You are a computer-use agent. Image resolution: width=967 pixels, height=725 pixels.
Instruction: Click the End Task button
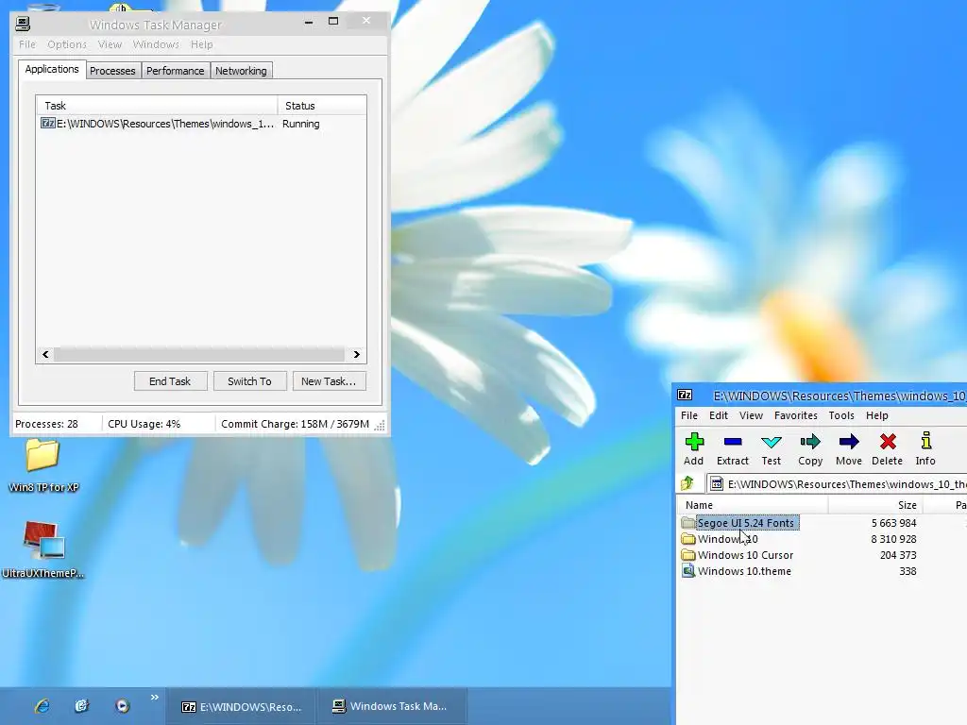170,381
